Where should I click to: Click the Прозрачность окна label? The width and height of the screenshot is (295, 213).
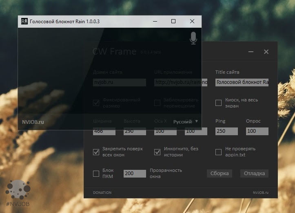(166, 173)
